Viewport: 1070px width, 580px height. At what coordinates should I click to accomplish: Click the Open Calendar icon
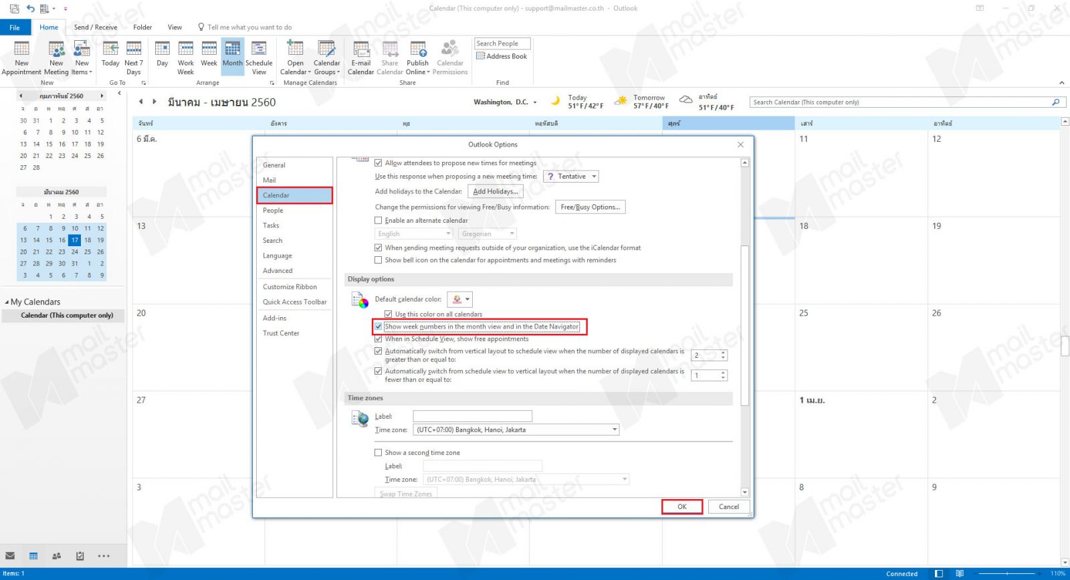[295, 58]
